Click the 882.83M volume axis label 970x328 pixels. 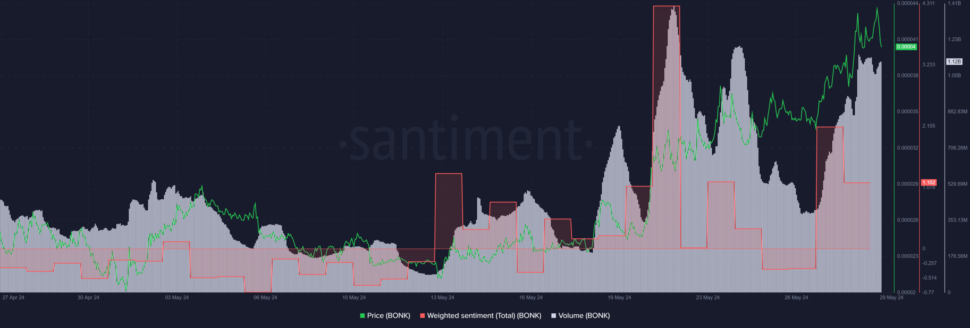tap(957, 112)
